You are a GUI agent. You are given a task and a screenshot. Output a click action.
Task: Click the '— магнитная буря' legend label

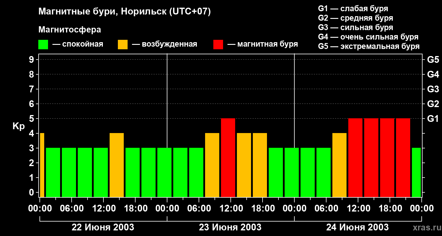263,44
